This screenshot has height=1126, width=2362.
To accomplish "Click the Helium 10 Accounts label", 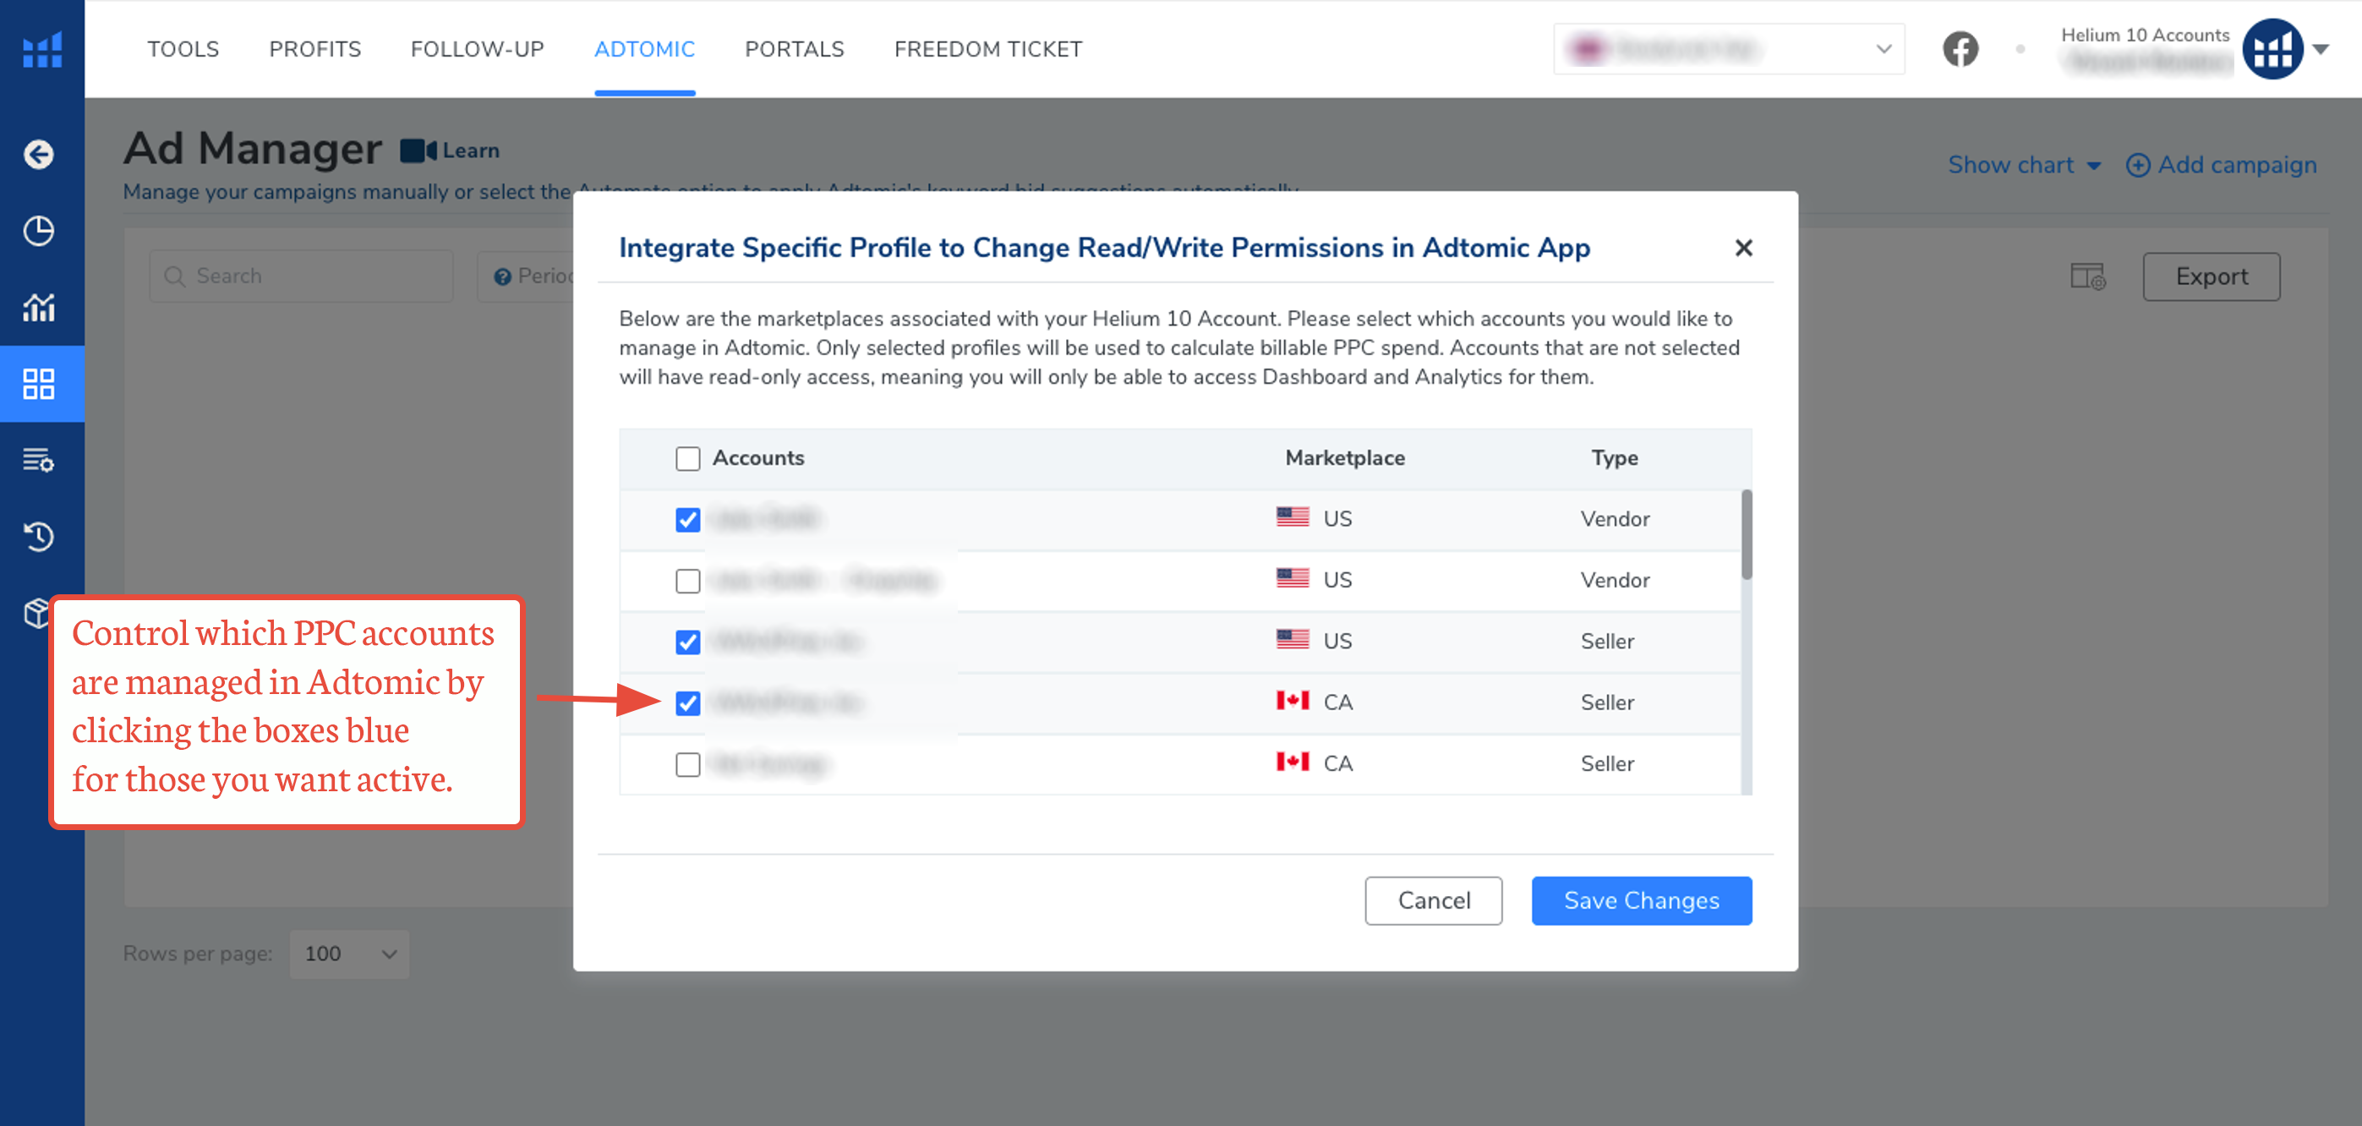I will (x=2145, y=35).
